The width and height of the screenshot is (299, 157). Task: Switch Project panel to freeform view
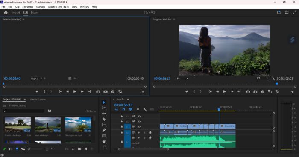coord(23,149)
